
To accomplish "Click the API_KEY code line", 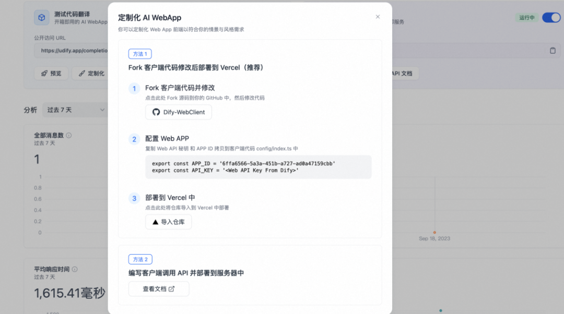I will 225,170.
